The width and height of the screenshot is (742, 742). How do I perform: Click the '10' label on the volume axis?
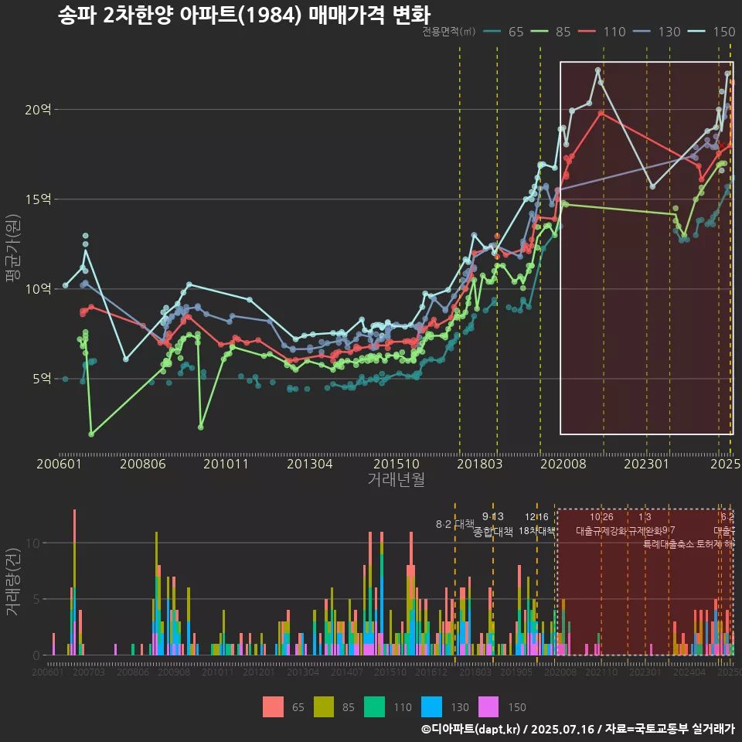[x=33, y=543]
